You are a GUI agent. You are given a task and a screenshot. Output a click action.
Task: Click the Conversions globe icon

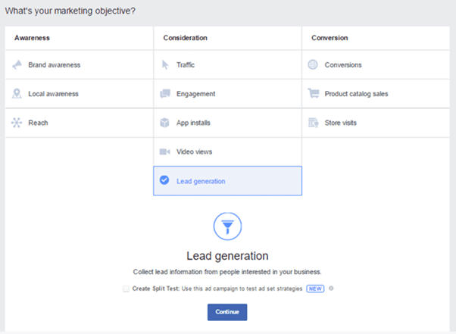(x=312, y=65)
